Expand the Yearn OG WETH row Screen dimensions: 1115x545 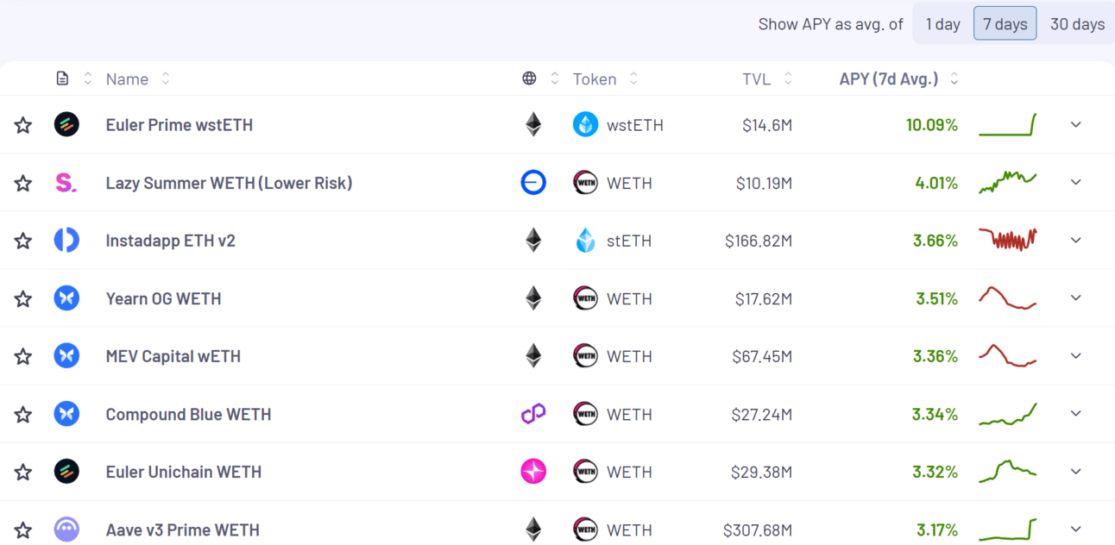click(x=1075, y=298)
